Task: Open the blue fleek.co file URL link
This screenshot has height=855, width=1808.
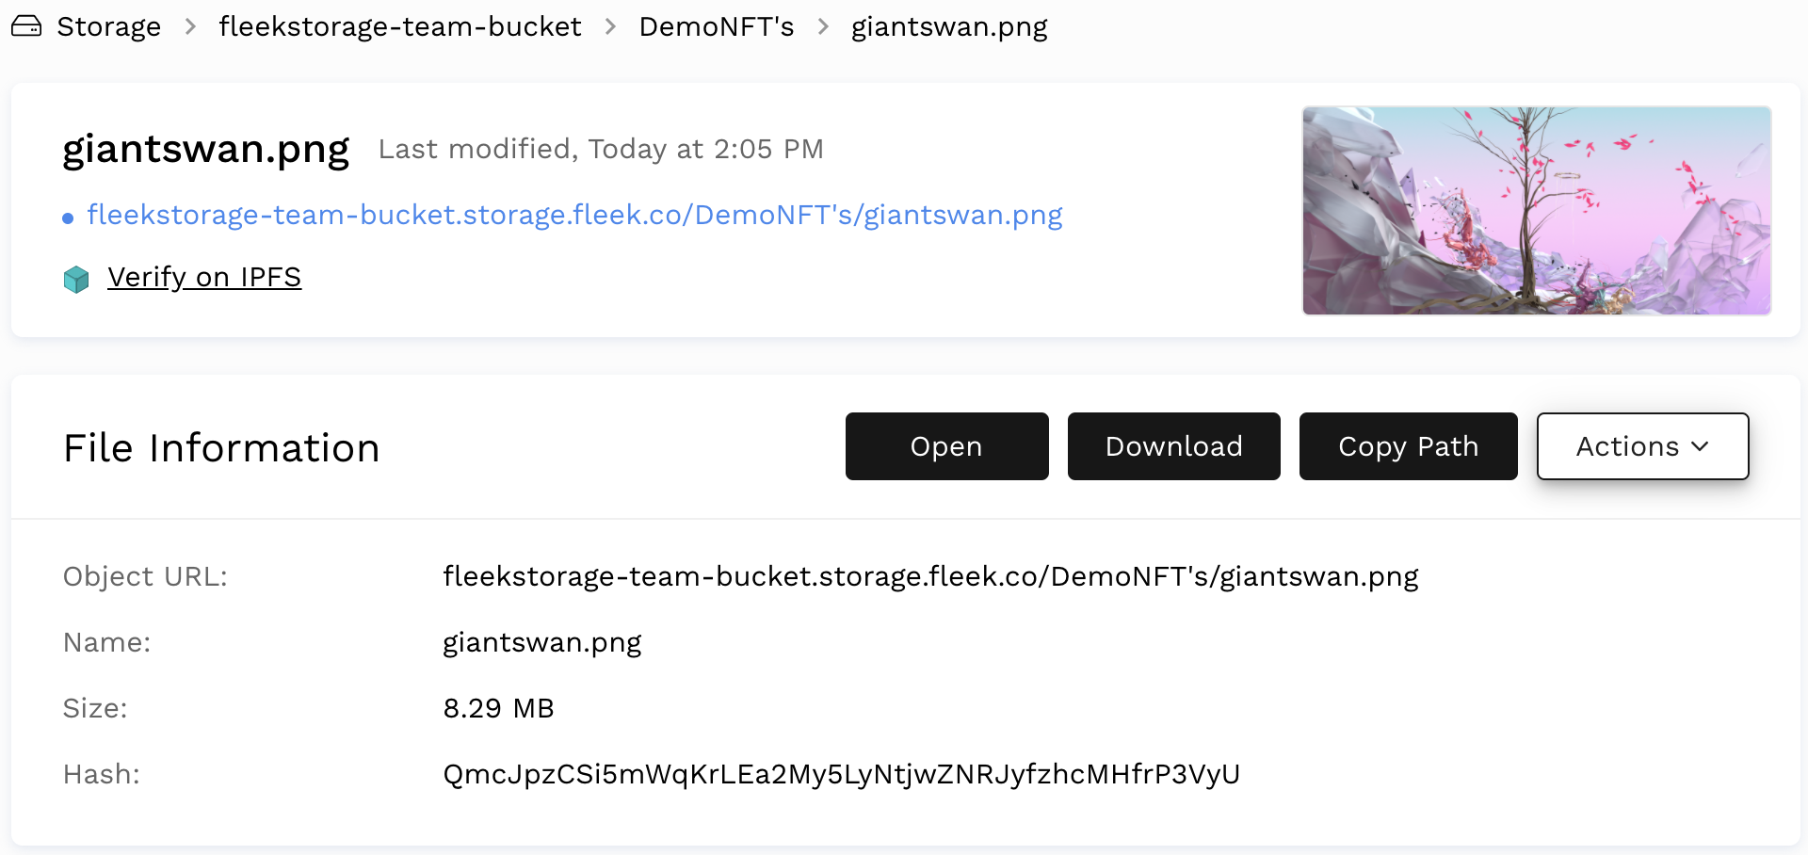Action: pyautogui.click(x=574, y=216)
